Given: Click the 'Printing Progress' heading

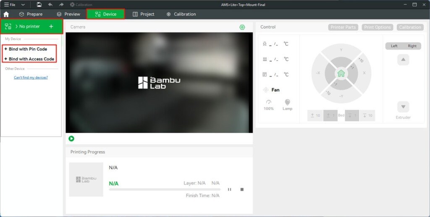Looking at the screenshot, I should (88, 152).
